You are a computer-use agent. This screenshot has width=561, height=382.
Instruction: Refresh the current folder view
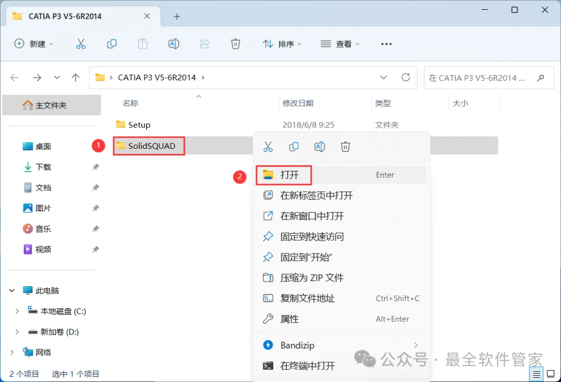pyautogui.click(x=405, y=77)
